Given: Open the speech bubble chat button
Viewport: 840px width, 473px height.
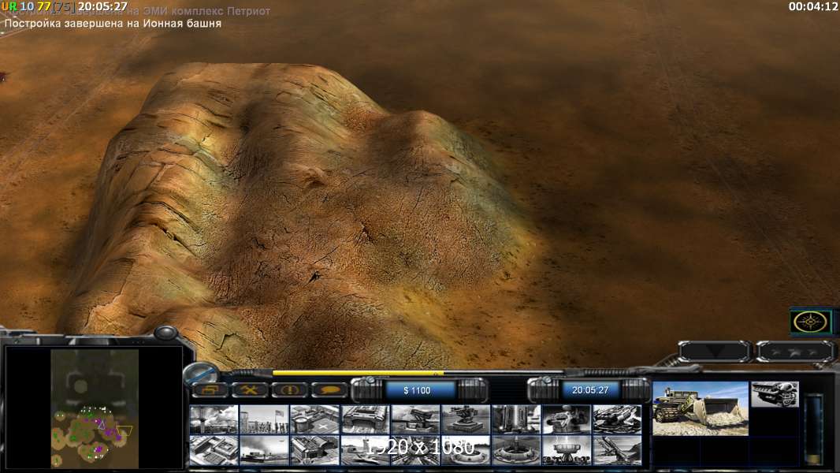Looking at the screenshot, I should click(x=329, y=390).
